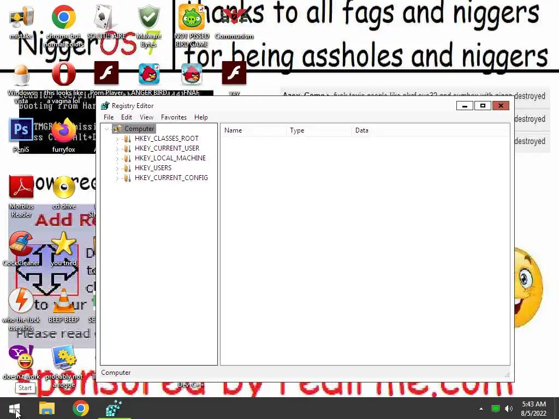Click the green network tray icon
The image size is (559, 419).
point(496,409)
